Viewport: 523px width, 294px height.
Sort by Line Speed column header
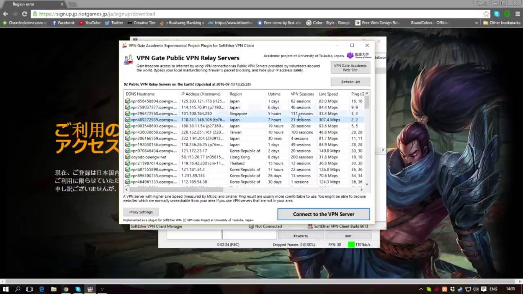pos(333,94)
